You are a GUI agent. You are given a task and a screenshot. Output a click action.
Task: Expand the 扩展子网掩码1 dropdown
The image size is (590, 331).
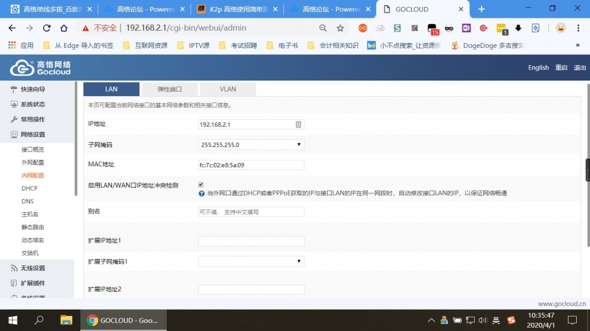click(x=251, y=261)
